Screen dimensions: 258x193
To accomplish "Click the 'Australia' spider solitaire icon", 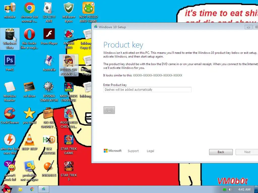I will click(x=49, y=63).
